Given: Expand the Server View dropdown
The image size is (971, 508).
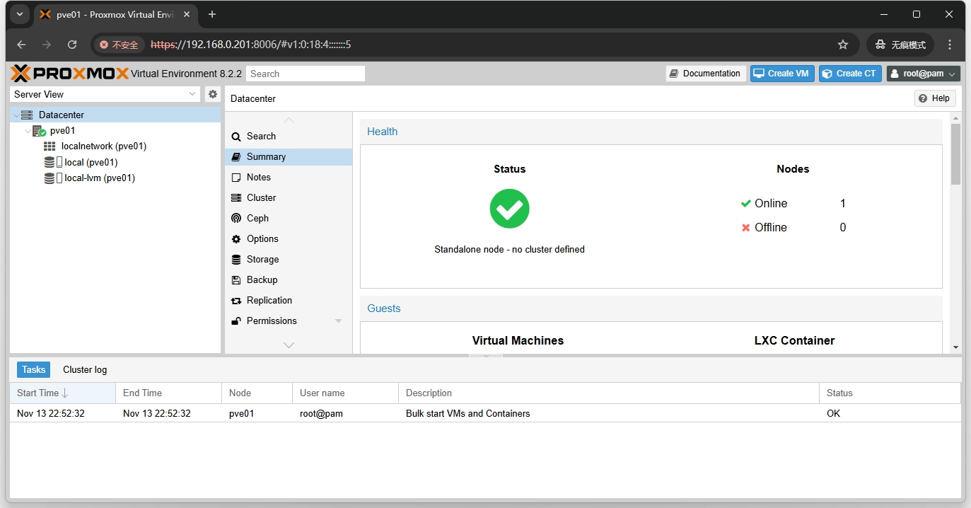Looking at the screenshot, I should point(193,94).
